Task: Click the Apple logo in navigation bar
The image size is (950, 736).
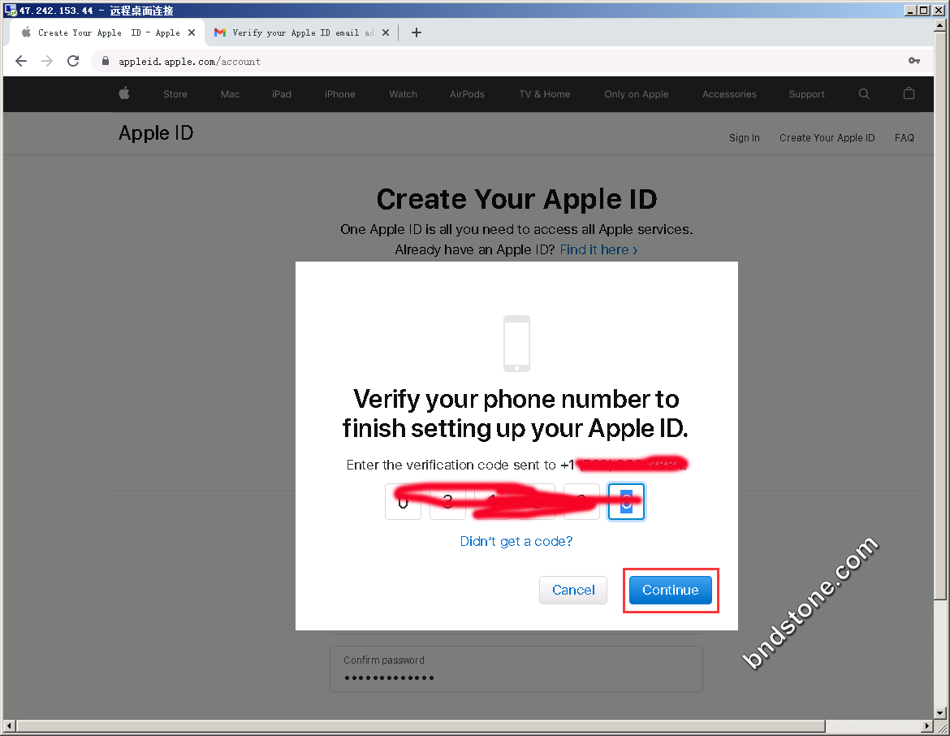Action: tap(124, 93)
